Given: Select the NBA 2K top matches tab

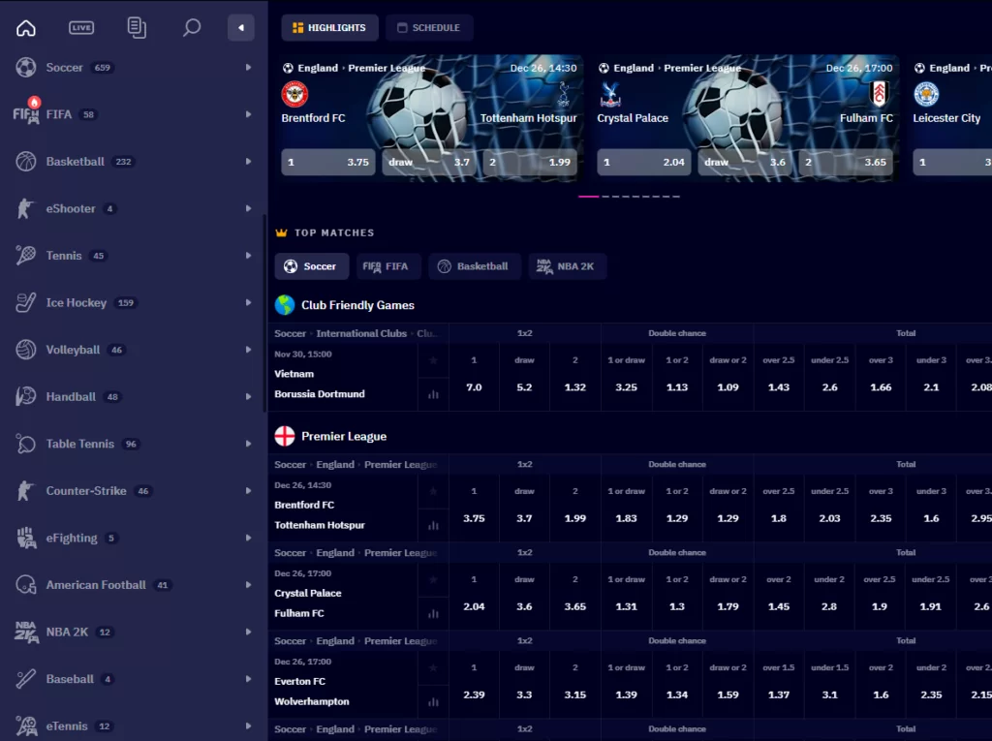Looking at the screenshot, I should click(568, 266).
